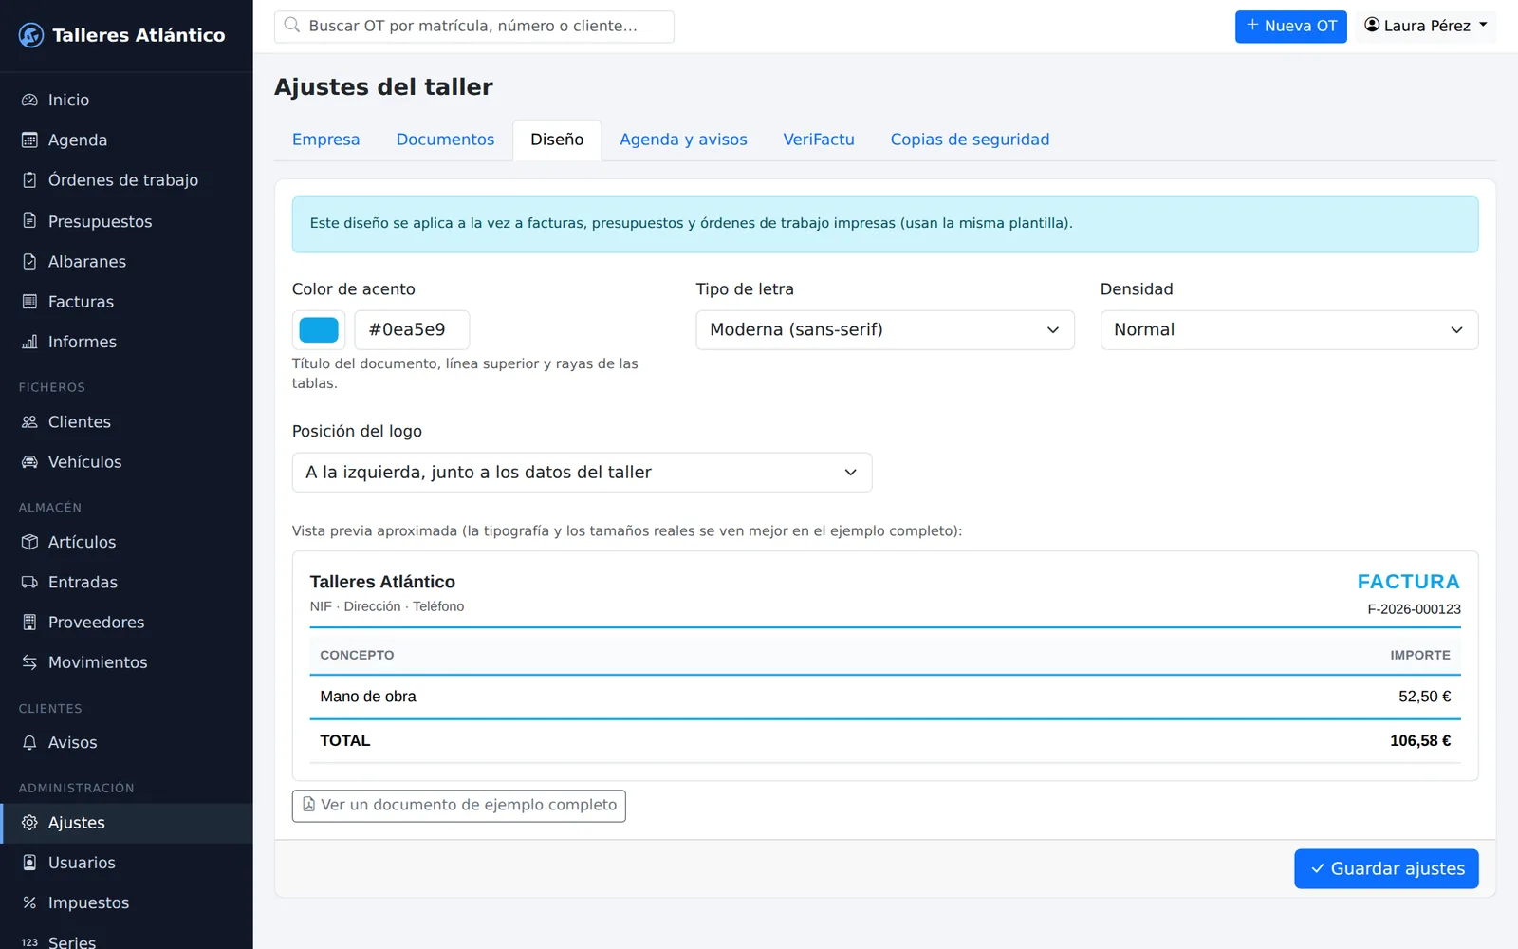Open the accent color swatch picker
Viewport: 1518px width, 949px height.
tap(319, 330)
